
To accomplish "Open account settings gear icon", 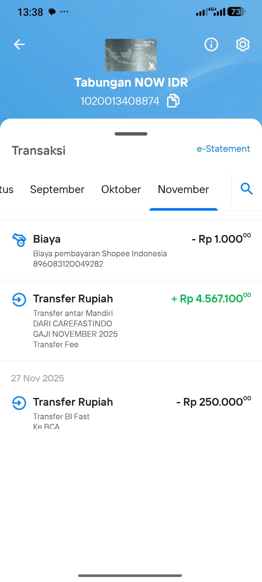I will coord(243,44).
